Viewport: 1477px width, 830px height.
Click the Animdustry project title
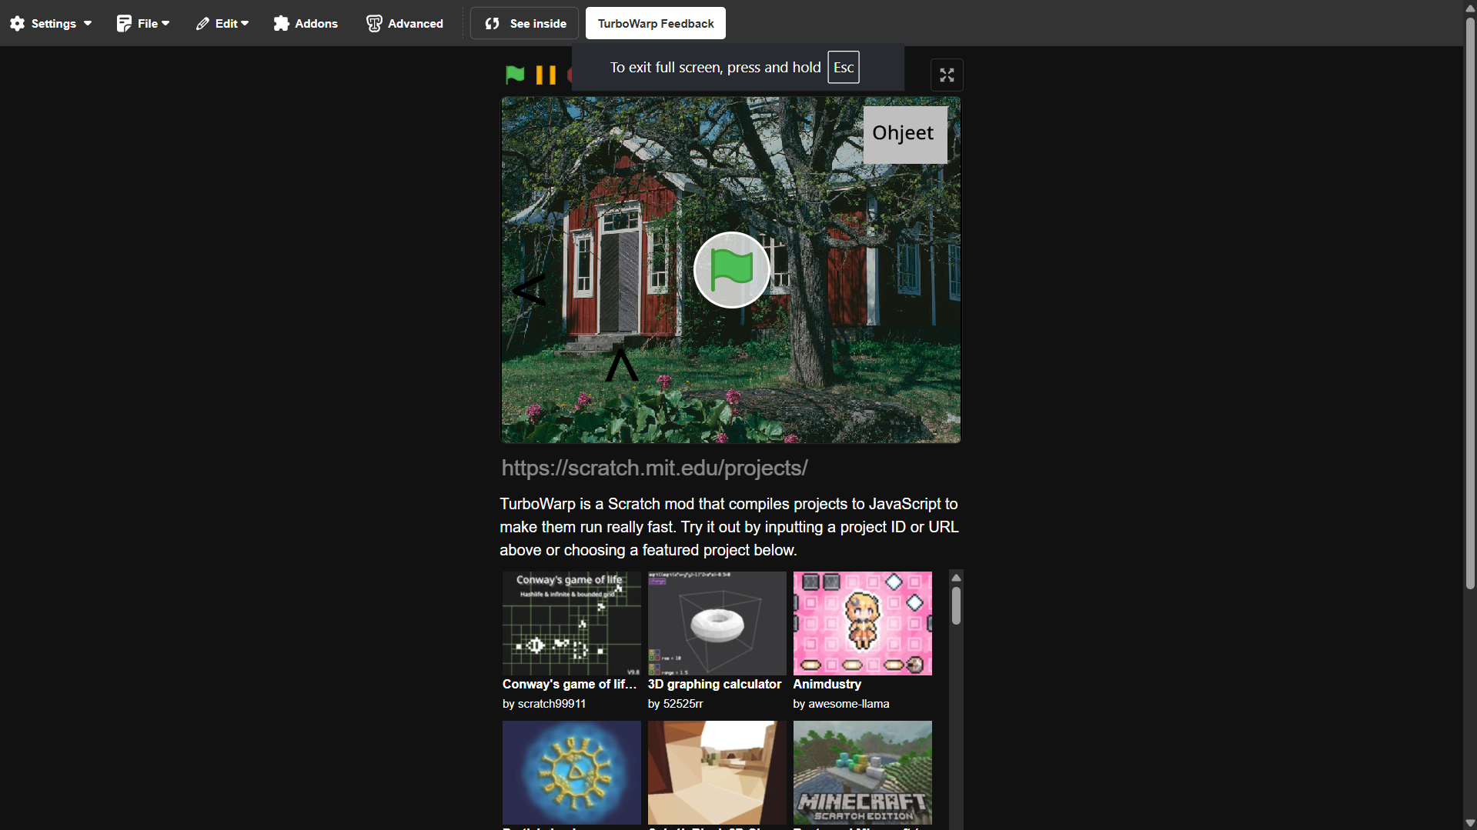(x=827, y=684)
